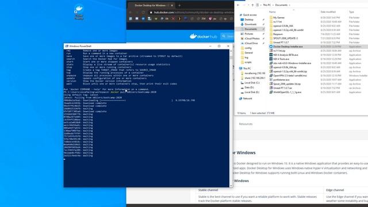
Task: Click the browser address bar URL
Action: [194, 13]
